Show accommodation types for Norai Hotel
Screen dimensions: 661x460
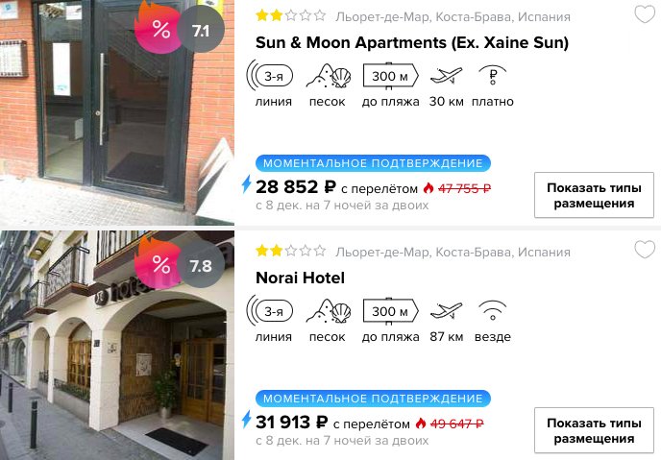(594, 430)
